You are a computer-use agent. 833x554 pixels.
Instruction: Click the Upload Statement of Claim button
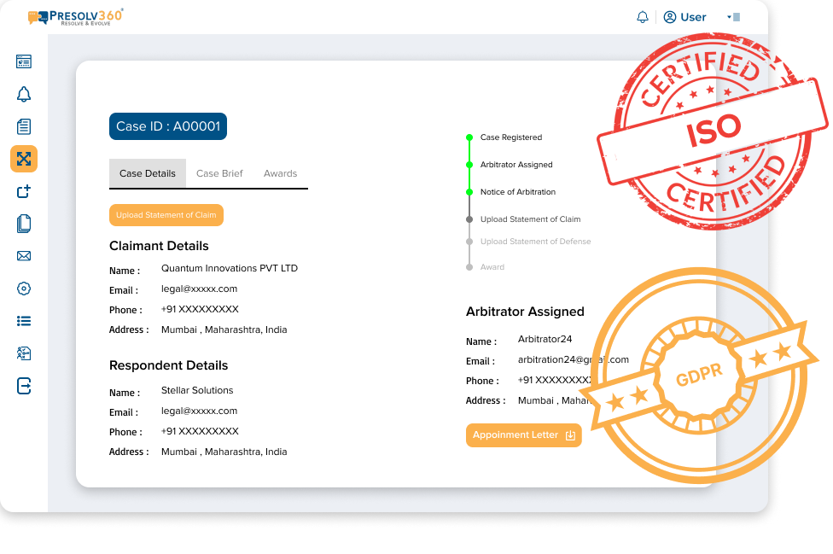166,215
